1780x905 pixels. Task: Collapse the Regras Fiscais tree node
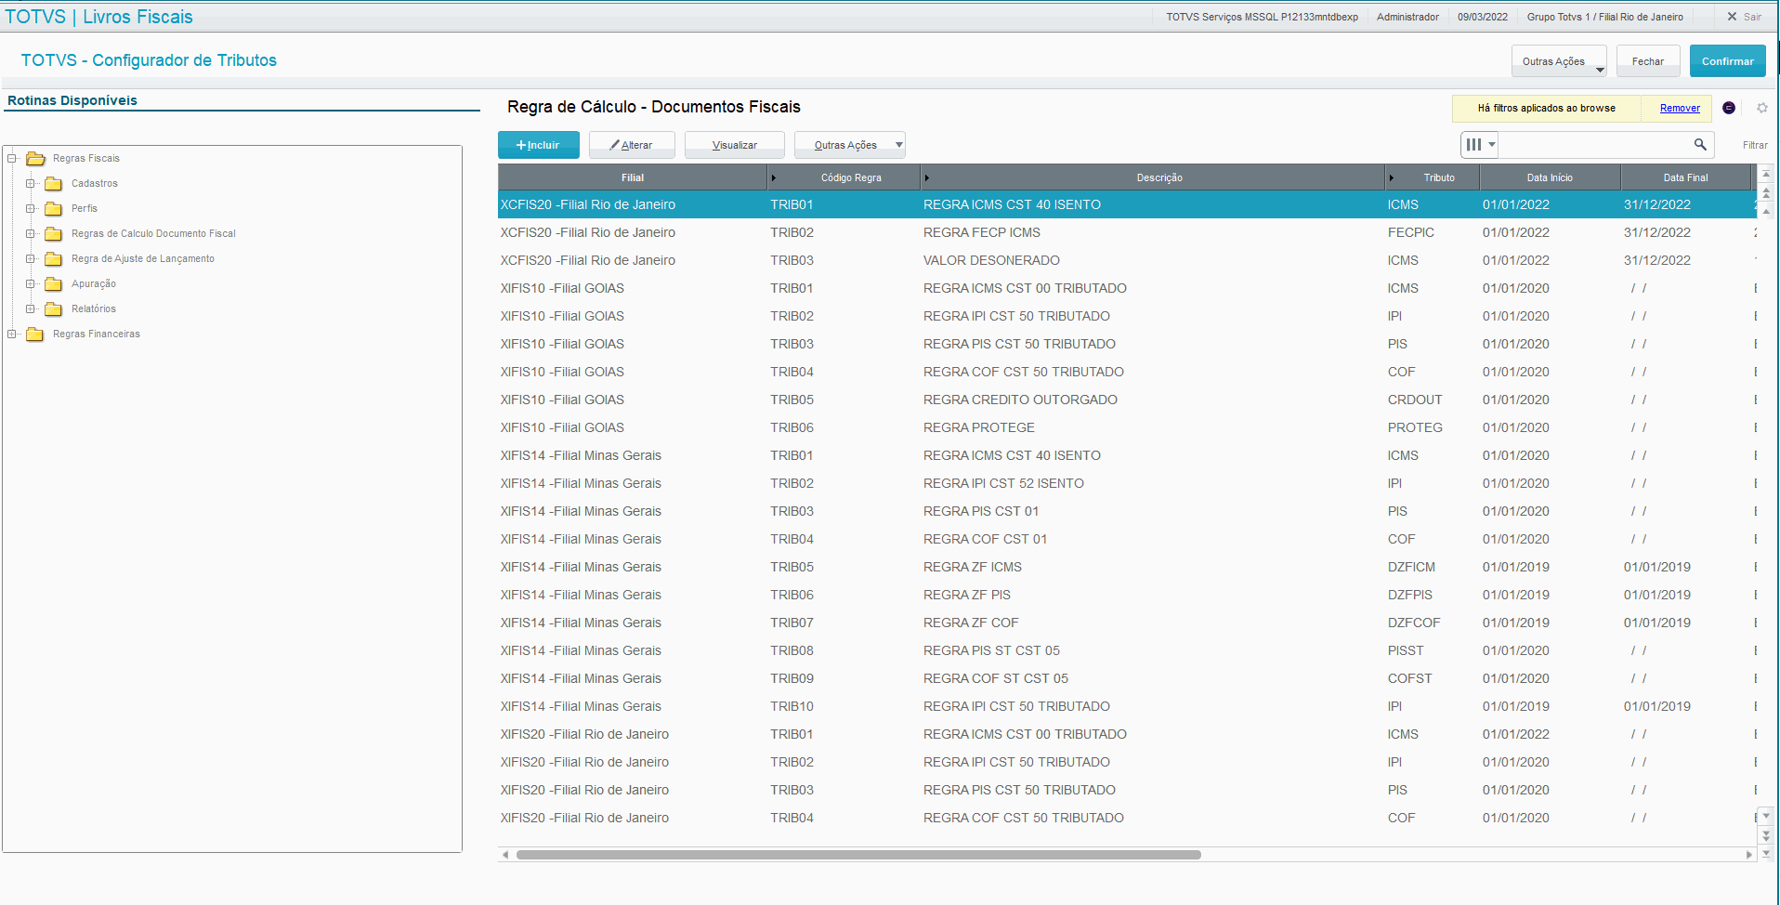pos(12,159)
